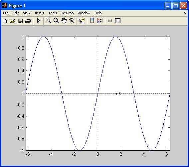Click the New Figure icon

pyautogui.click(x=5, y=21)
